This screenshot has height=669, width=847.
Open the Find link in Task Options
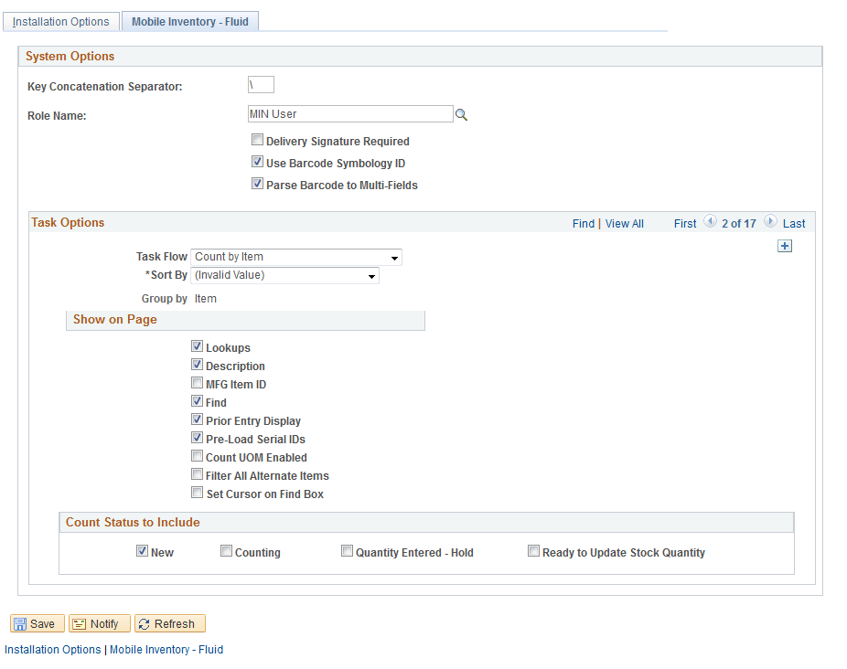[584, 223]
